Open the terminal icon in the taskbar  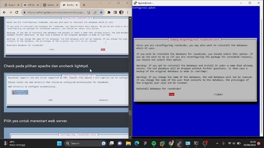tap(196, 143)
